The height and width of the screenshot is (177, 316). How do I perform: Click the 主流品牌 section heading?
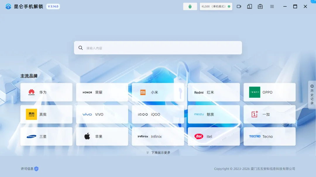(29, 76)
